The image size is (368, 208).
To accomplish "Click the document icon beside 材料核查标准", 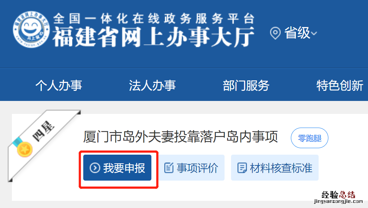I will [242, 168].
